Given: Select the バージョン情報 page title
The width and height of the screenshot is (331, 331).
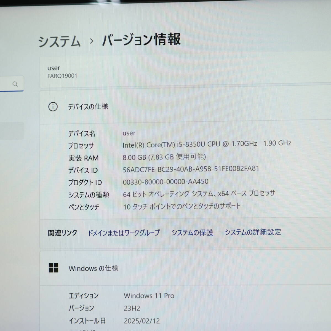Looking at the screenshot, I should 141,40.
